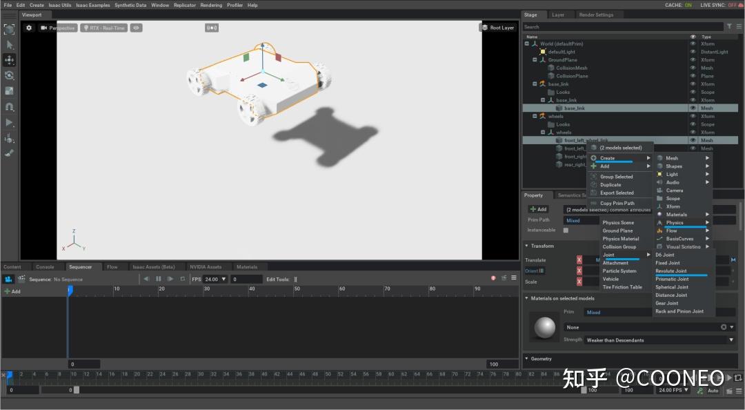This screenshot has height=410, width=745.
Task: Click the Add button in Property panel
Action: [x=538, y=209]
